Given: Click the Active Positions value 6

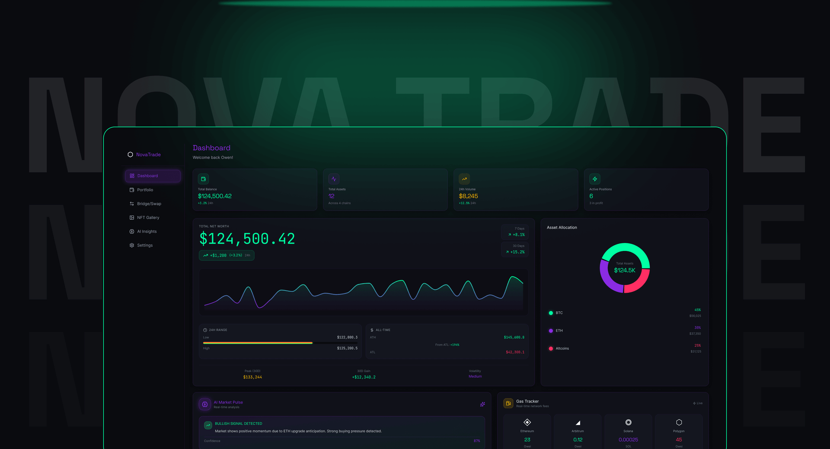Looking at the screenshot, I should (591, 196).
